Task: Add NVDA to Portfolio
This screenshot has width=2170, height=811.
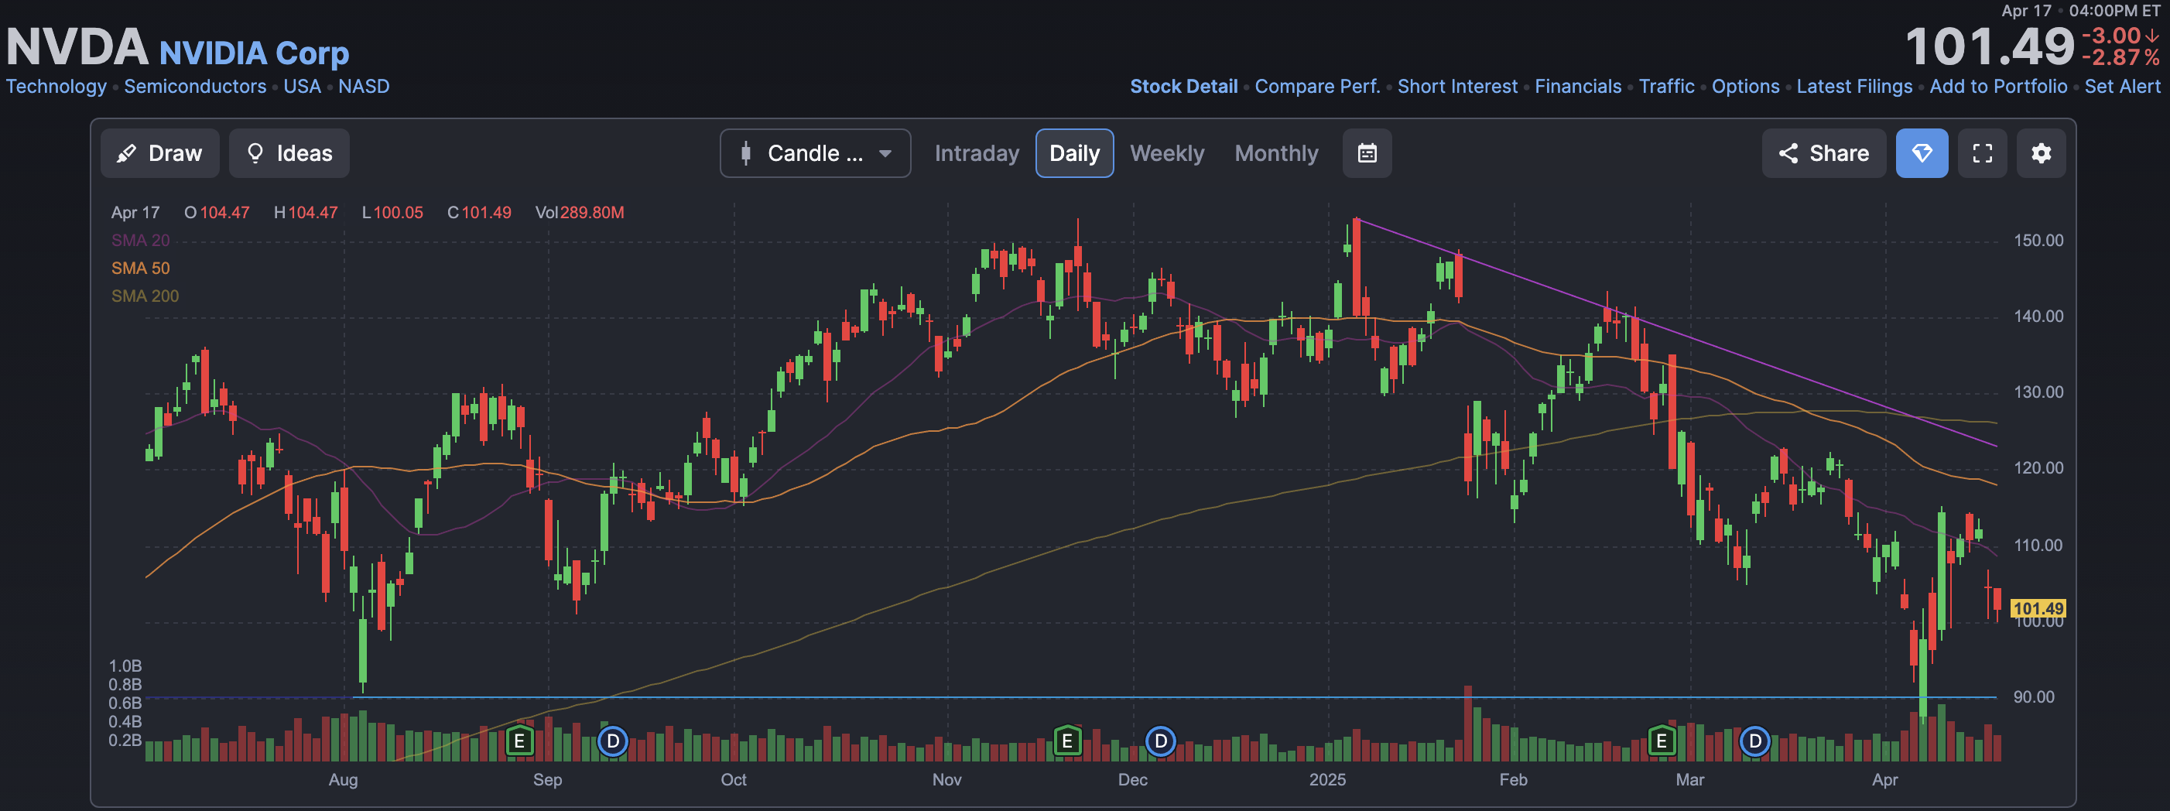Action: pyautogui.click(x=1998, y=86)
